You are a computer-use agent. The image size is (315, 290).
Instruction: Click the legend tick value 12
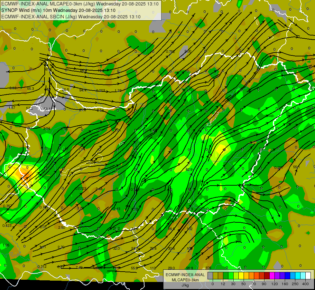tap(223, 284)
